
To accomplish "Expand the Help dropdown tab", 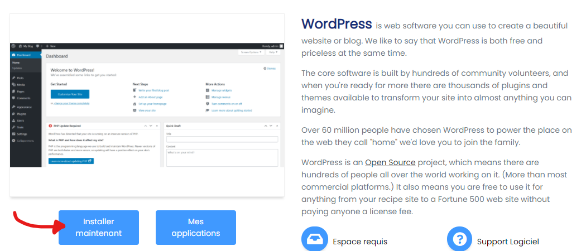I will 273,52.
